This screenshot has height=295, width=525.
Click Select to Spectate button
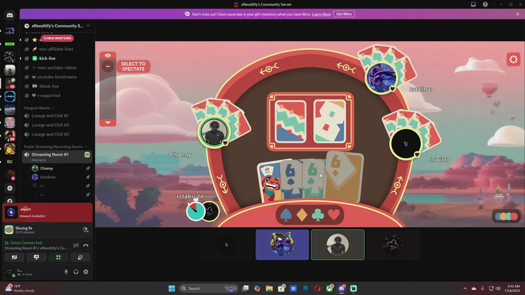click(133, 66)
